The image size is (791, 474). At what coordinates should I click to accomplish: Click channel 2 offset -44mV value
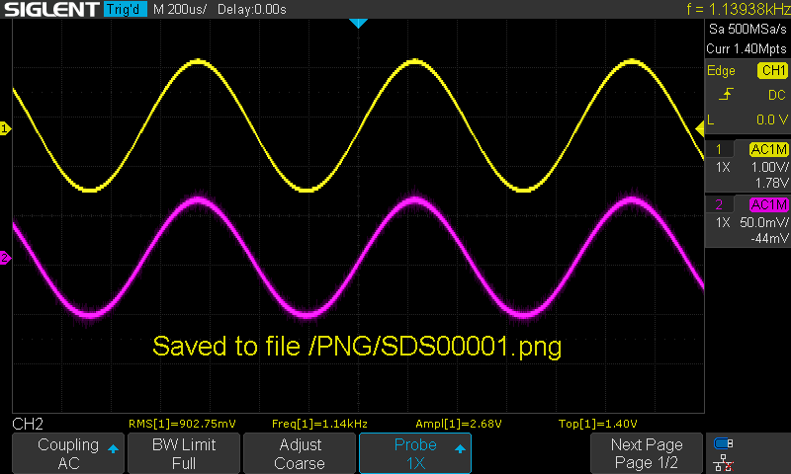(x=770, y=238)
